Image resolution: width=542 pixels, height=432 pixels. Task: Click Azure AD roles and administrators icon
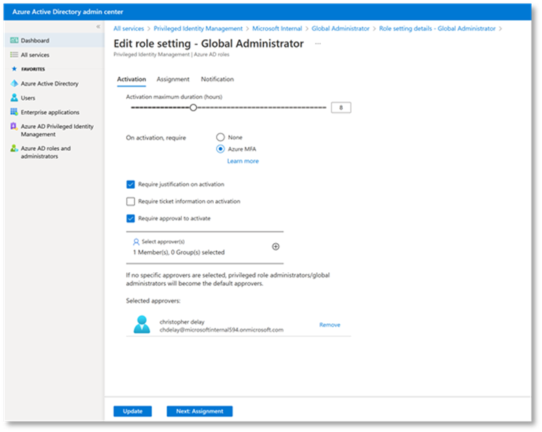[14, 148]
